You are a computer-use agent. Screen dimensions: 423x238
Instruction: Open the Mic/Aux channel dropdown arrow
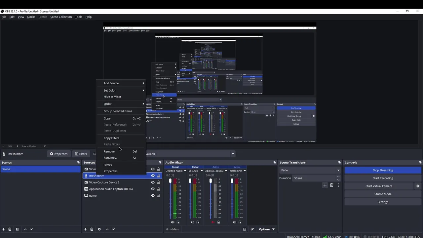click(201, 171)
